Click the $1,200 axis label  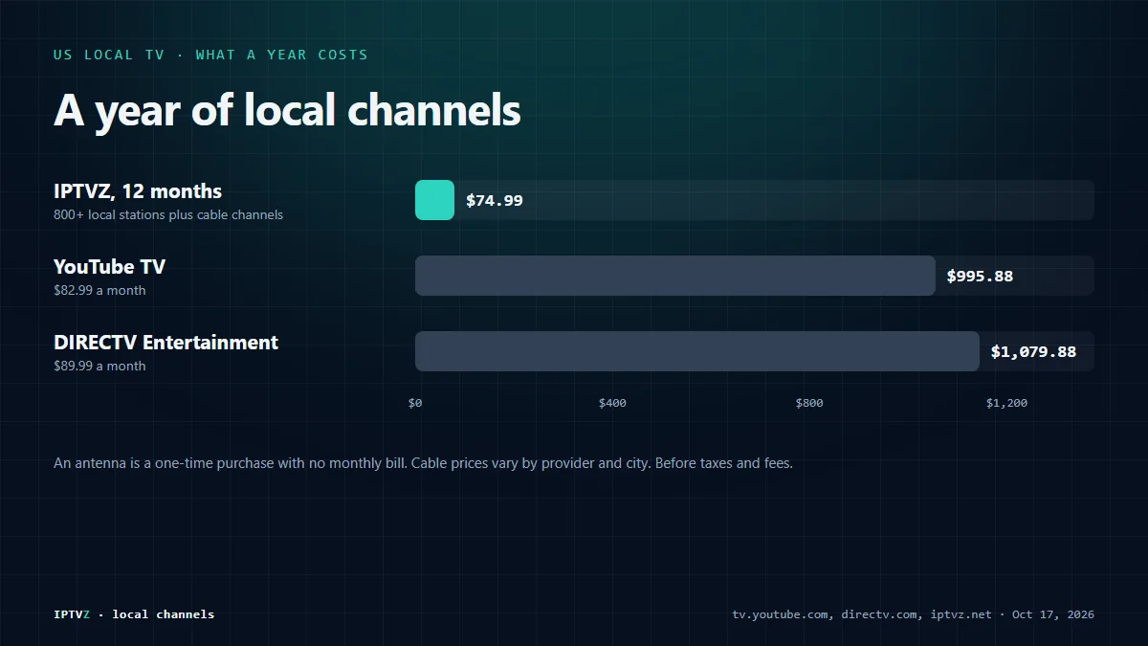point(1006,403)
